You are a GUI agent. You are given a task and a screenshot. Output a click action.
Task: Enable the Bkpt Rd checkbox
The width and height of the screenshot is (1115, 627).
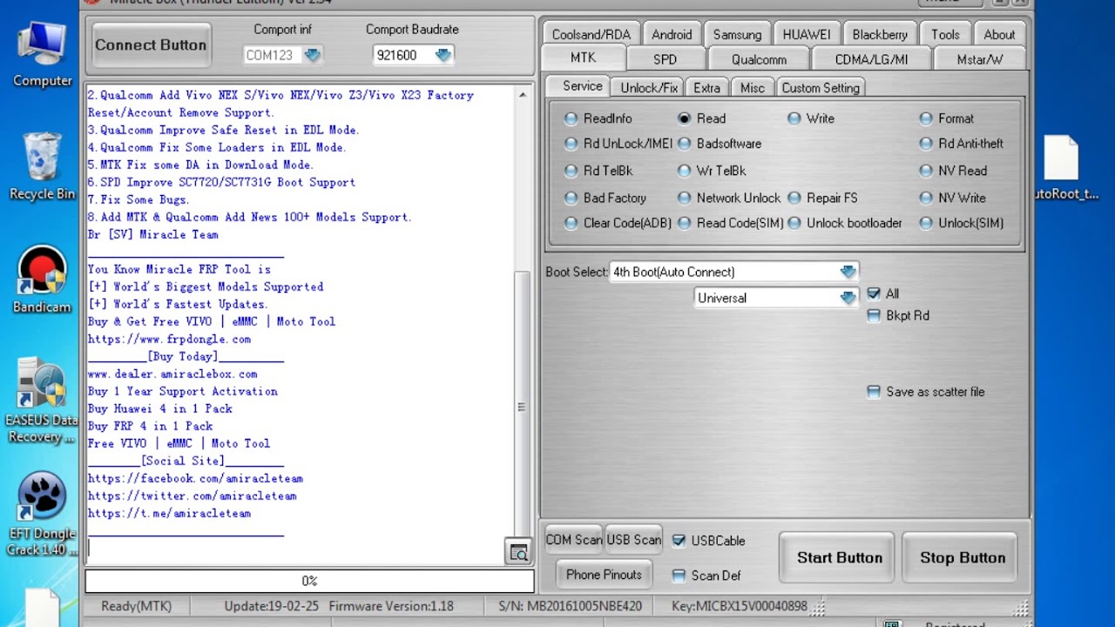tap(874, 315)
